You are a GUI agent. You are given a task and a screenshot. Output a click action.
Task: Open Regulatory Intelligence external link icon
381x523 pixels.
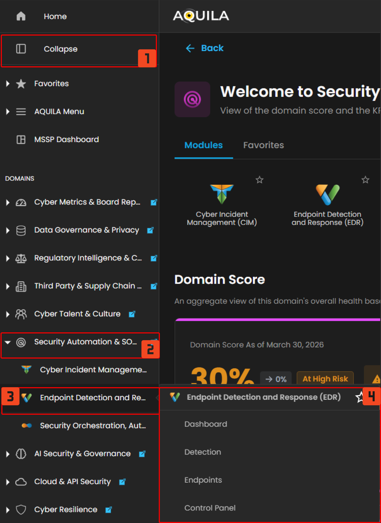coord(154,258)
